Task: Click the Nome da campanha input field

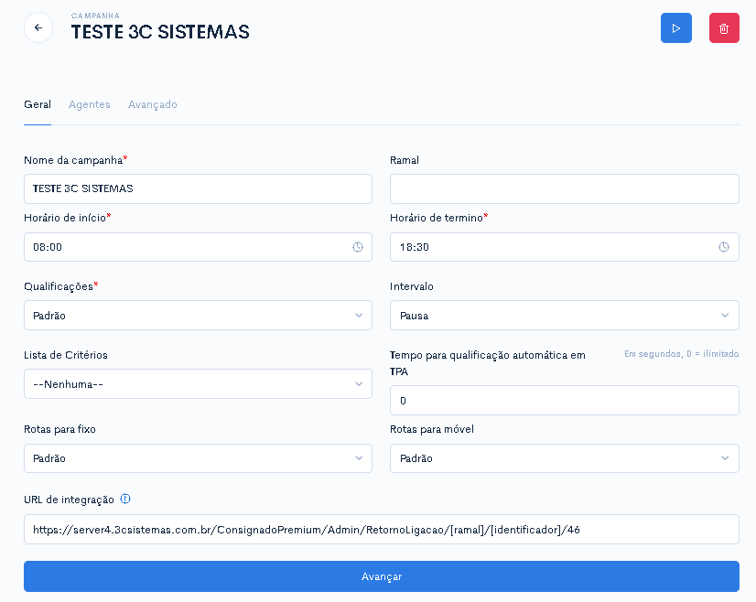Action: coord(198,189)
